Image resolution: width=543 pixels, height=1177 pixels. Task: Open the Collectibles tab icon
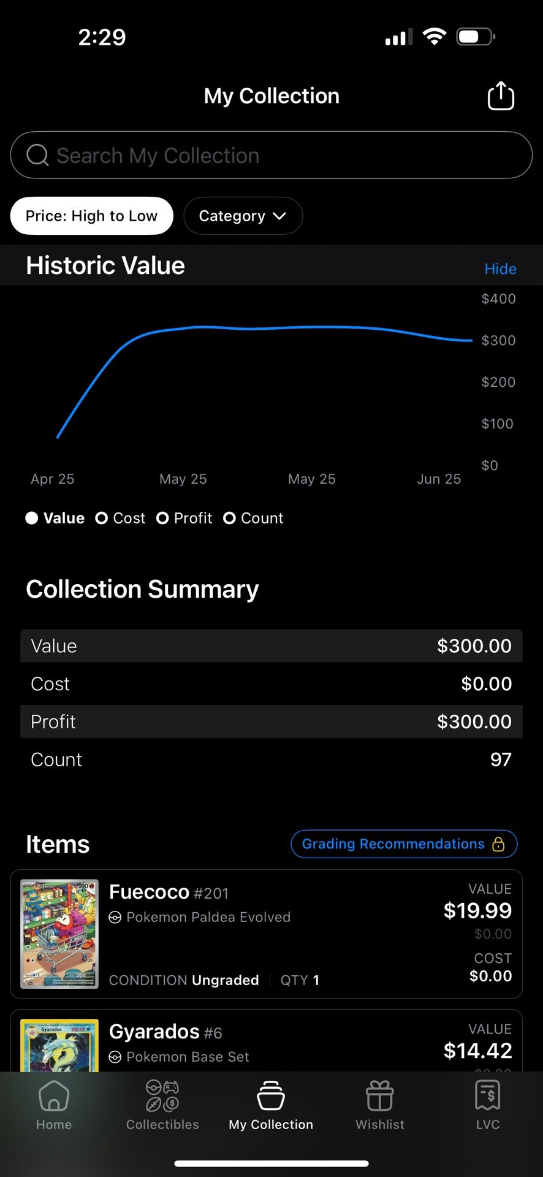pos(162,1096)
